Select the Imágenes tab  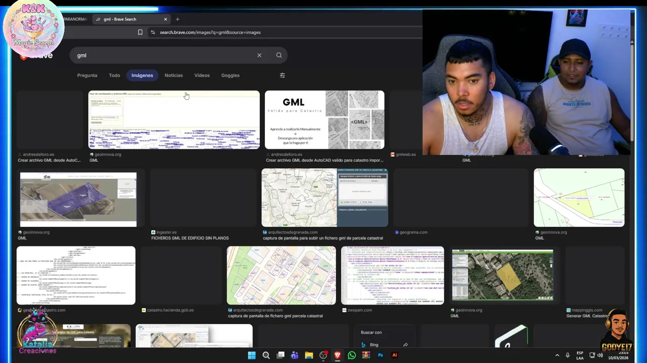click(x=142, y=75)
